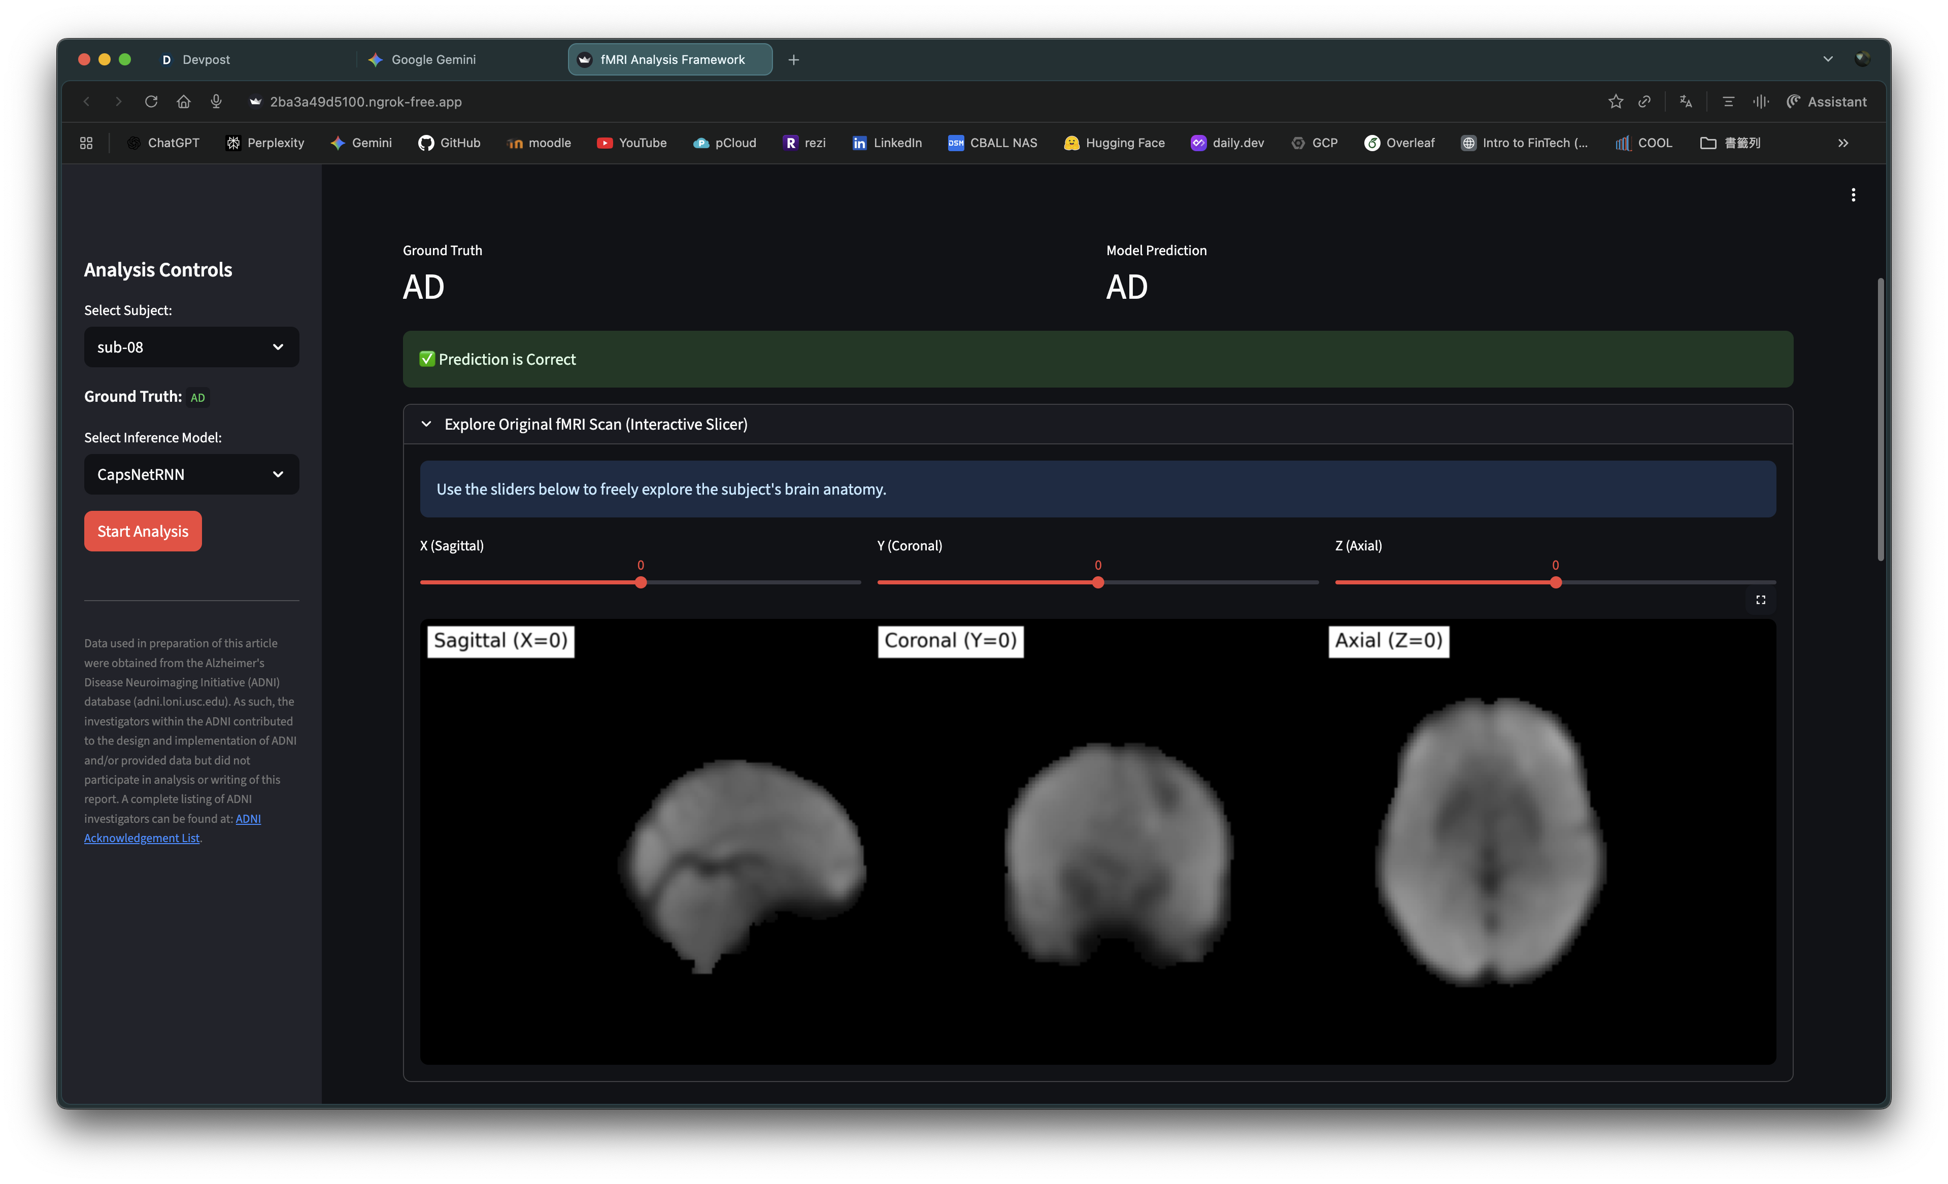The height and width of the screenshot is (1184, 1948).
Task: Switch to the Devpost tab
Action: click(206, 59)
